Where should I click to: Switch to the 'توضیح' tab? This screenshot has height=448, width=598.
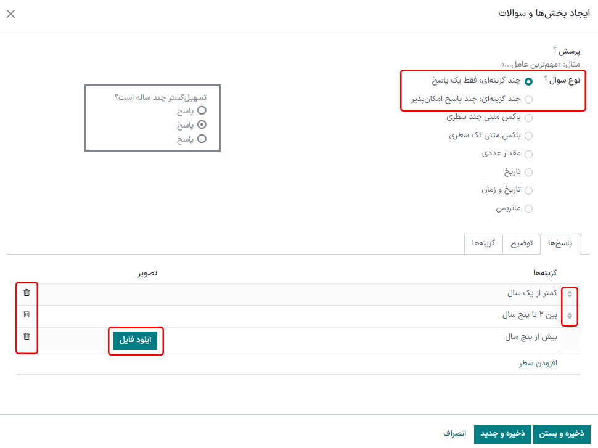(x=522, y=243)
